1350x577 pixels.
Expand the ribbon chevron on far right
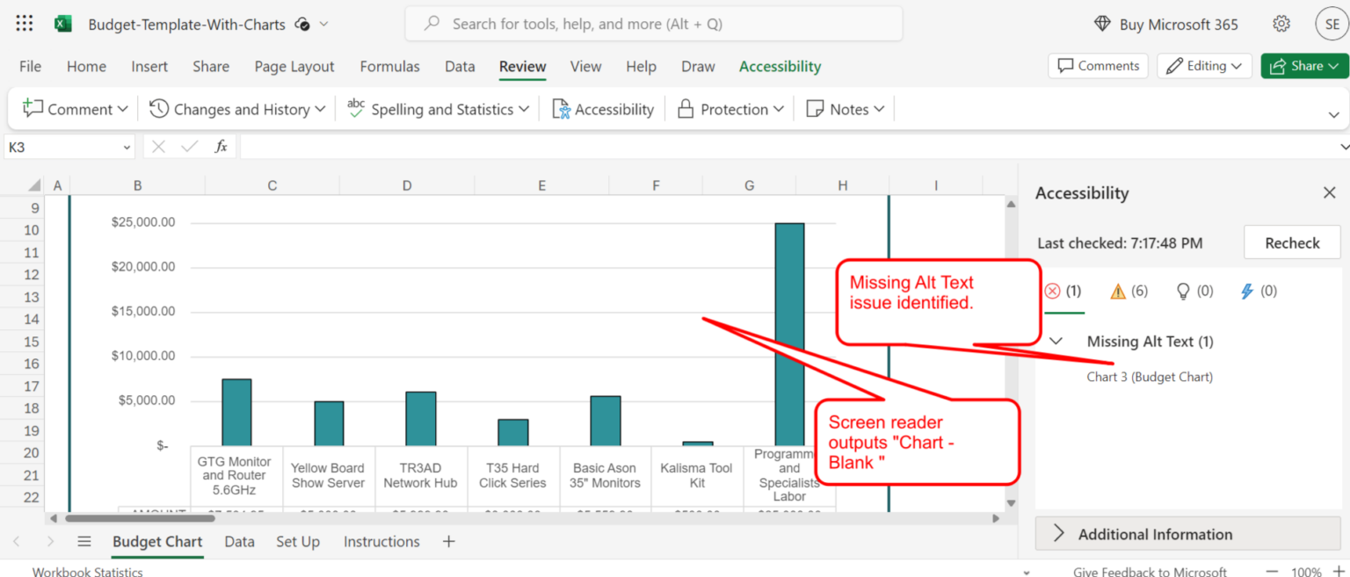[x=1334, y=114]
